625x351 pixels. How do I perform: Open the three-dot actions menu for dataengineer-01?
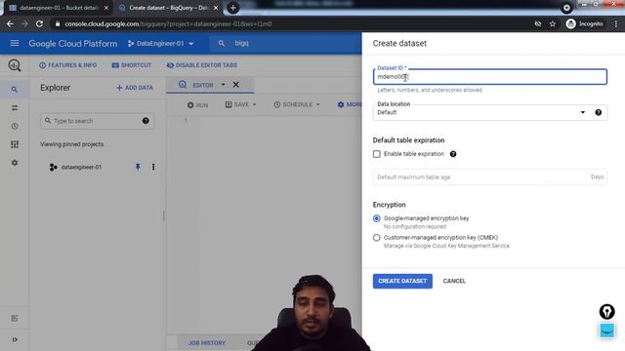153,167
